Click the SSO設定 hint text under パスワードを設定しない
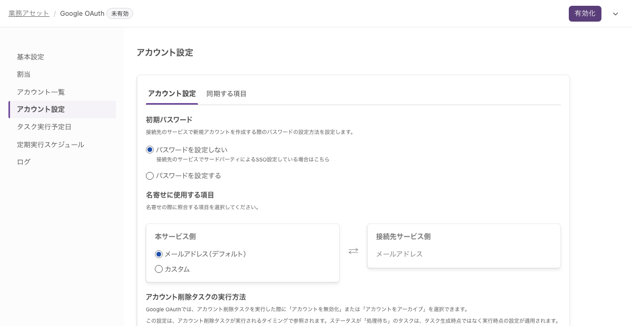The image size is (632, 326). pyautogui.click(x=243, y=159)
